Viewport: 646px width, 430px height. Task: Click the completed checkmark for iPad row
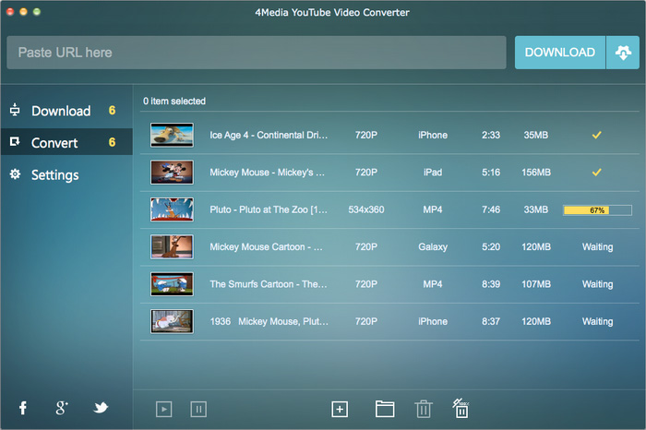[x=597, y=173]
